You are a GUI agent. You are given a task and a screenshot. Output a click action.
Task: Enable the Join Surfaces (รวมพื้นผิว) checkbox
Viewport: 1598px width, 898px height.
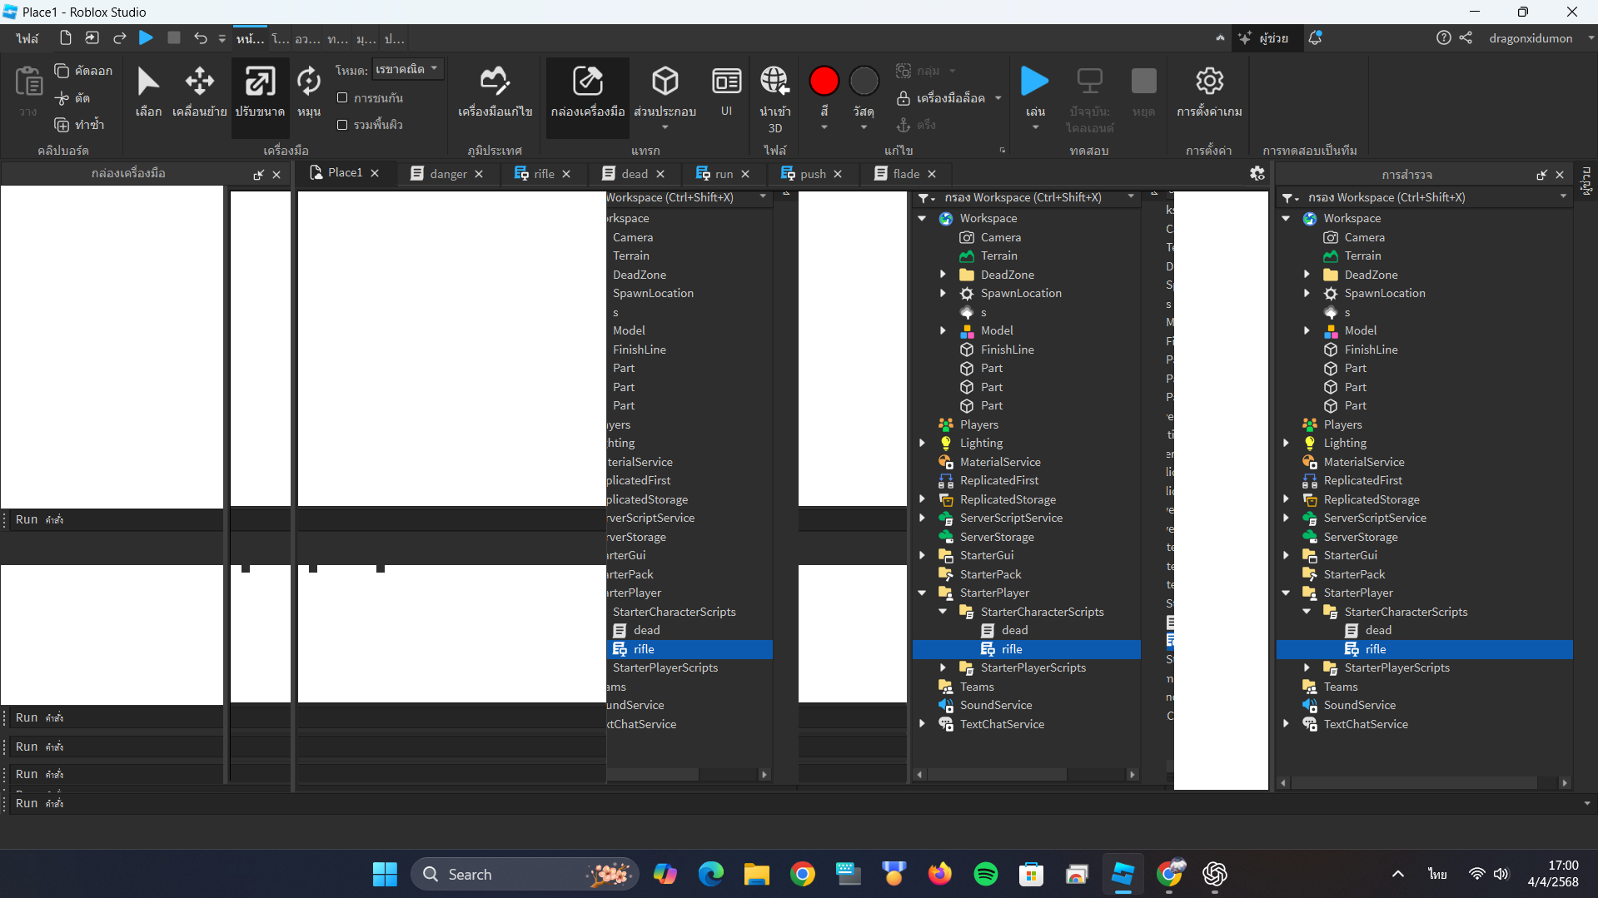pyautogui.click(x=341, y=125)
